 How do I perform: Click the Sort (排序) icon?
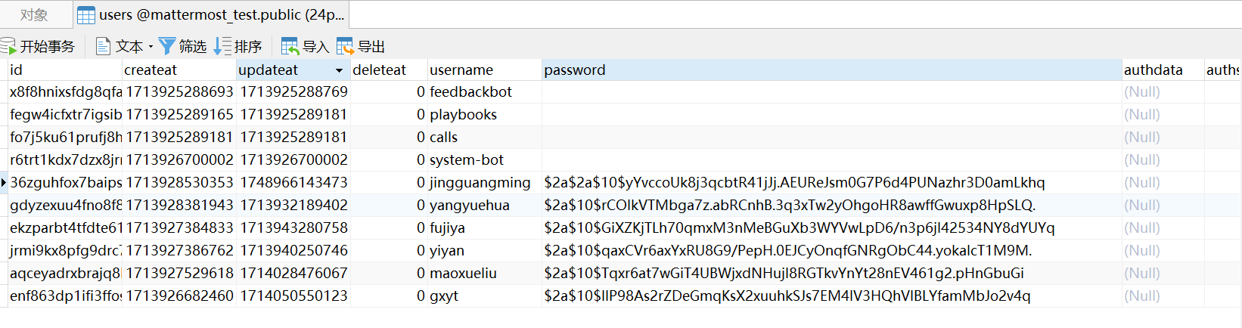(x=222, y=47)
